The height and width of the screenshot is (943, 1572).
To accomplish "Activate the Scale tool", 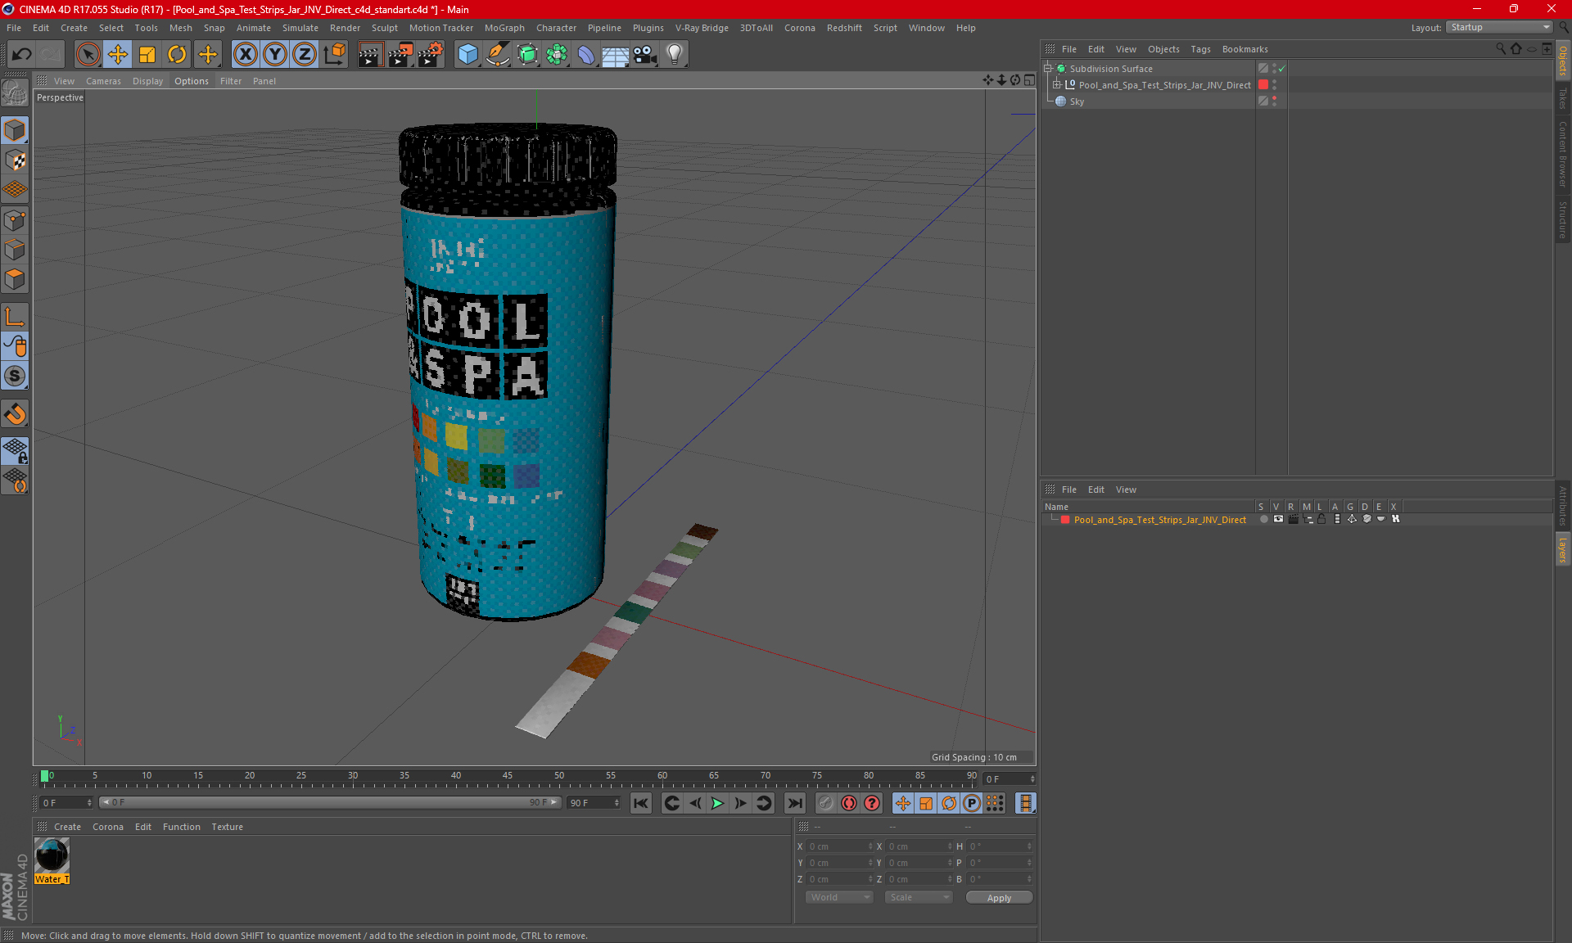I will (x=147, y=55).
